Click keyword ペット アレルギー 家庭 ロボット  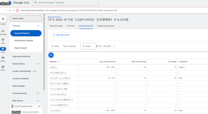62,99
